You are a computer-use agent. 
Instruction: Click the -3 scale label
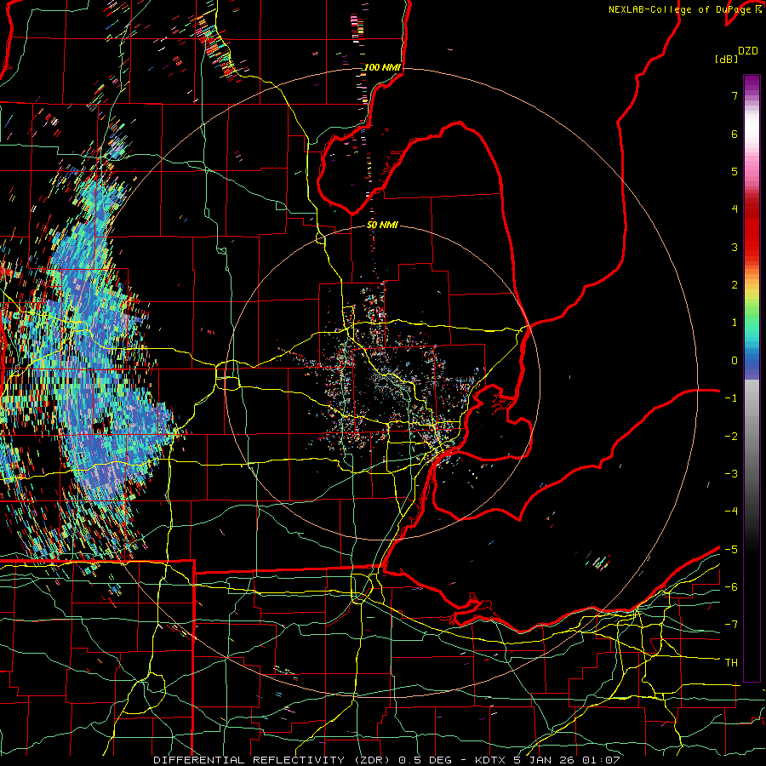[x=731, y=474]
